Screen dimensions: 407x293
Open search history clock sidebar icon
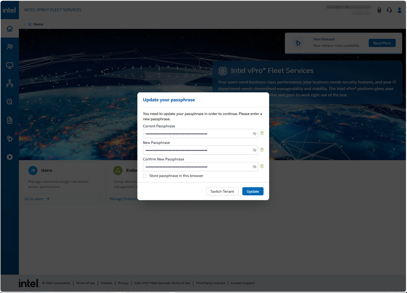10,102
